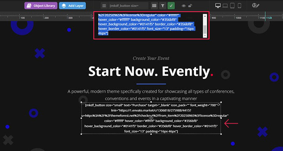Open the Object Library
Viewport: 283px width, 151px height.
point(41,6)
